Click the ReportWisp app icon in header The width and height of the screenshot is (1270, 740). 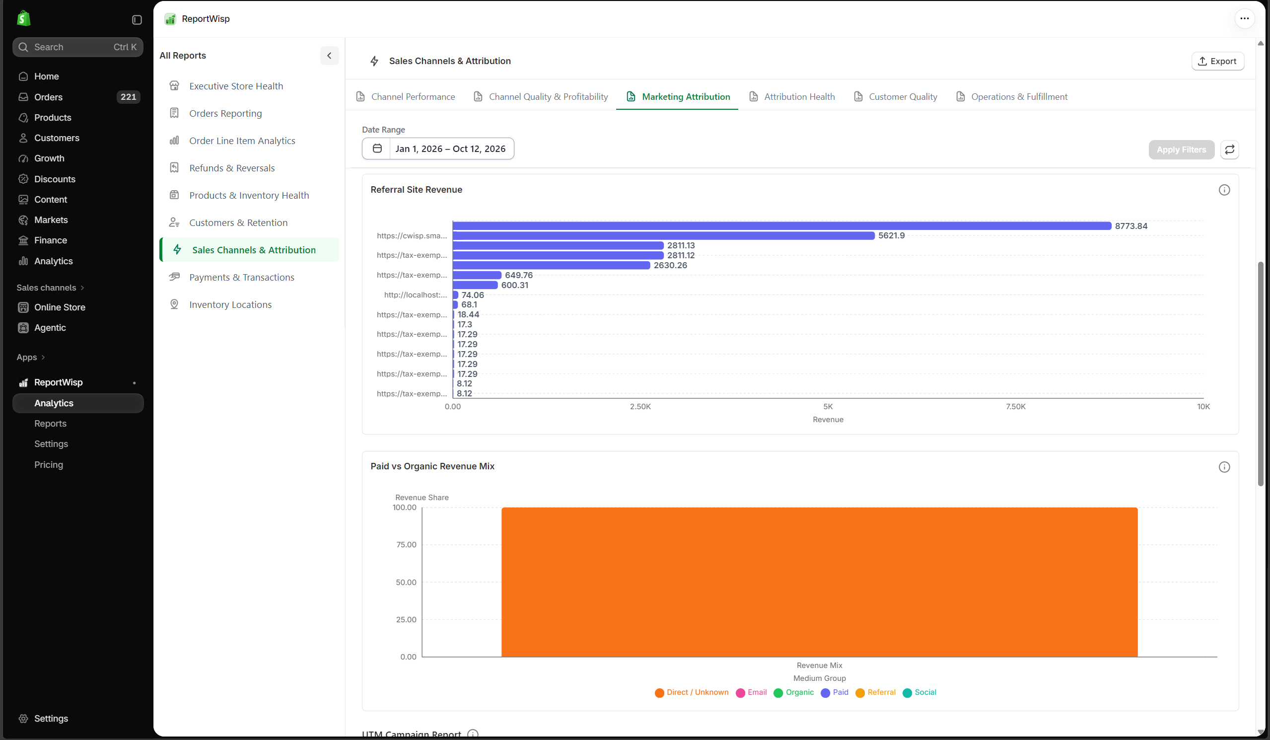(x=170, y=19)
